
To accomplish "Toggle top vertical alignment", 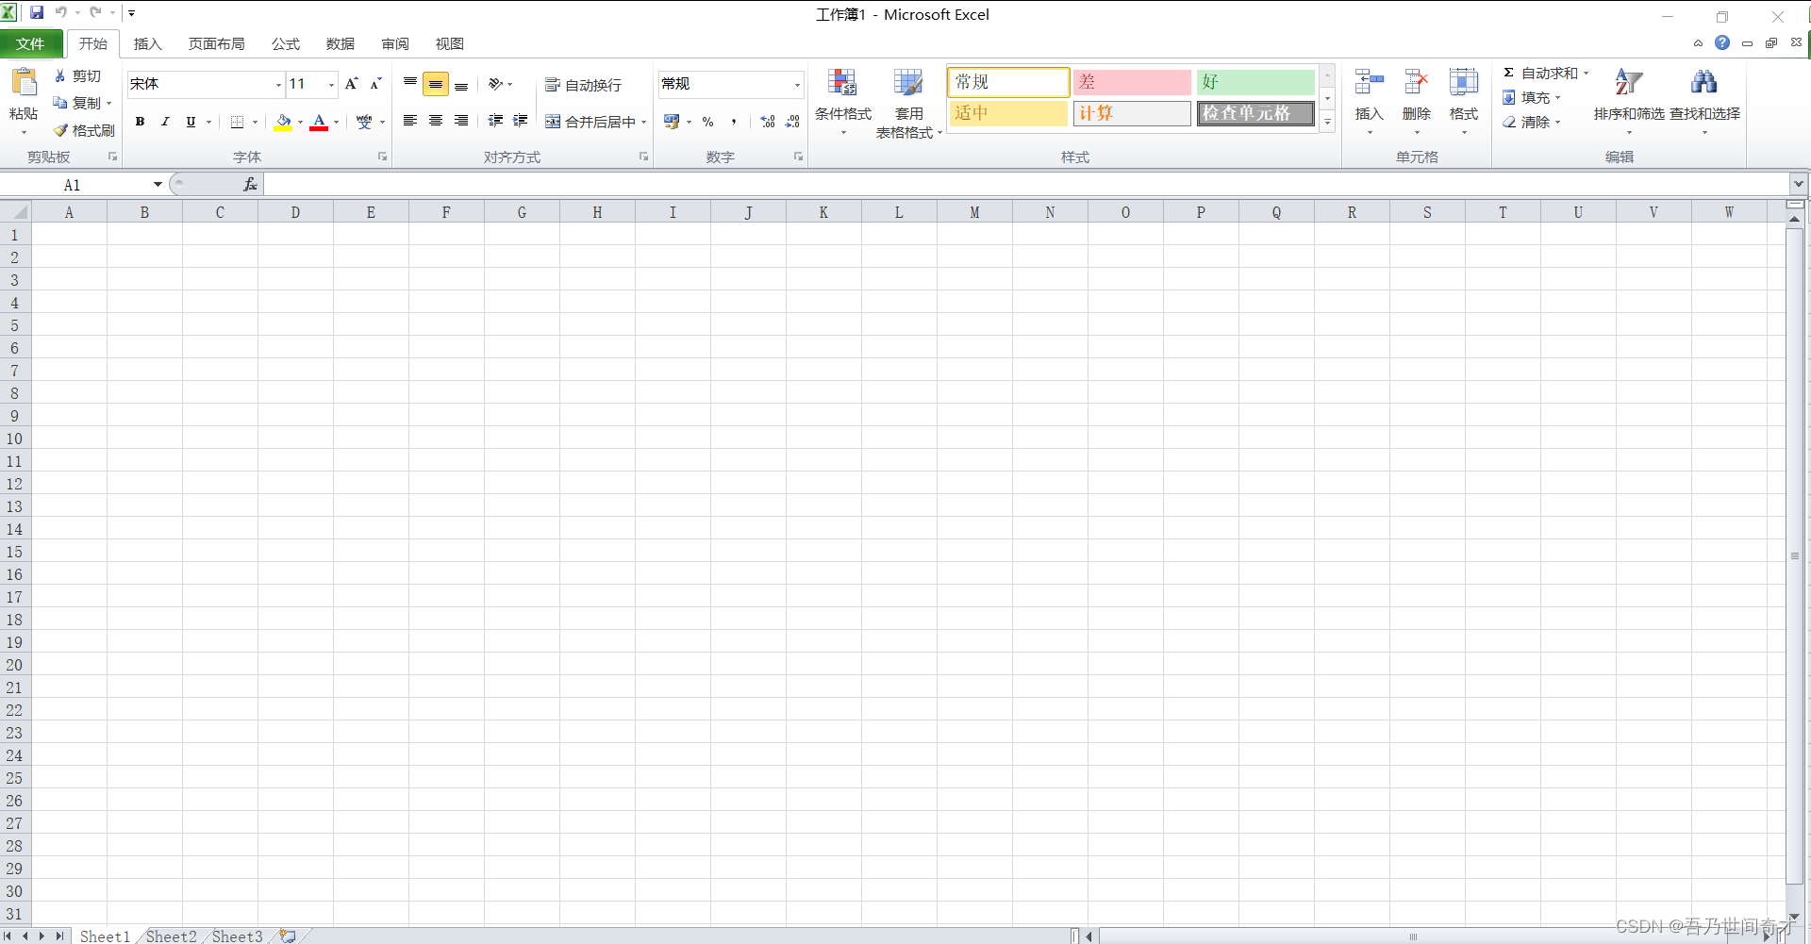I will click(x=410, y=84).
